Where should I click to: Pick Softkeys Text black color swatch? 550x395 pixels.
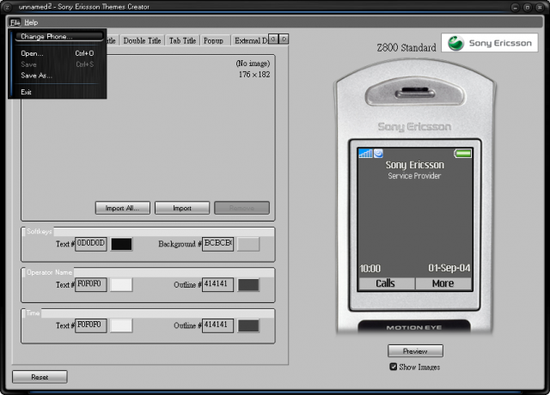[121, 244]
